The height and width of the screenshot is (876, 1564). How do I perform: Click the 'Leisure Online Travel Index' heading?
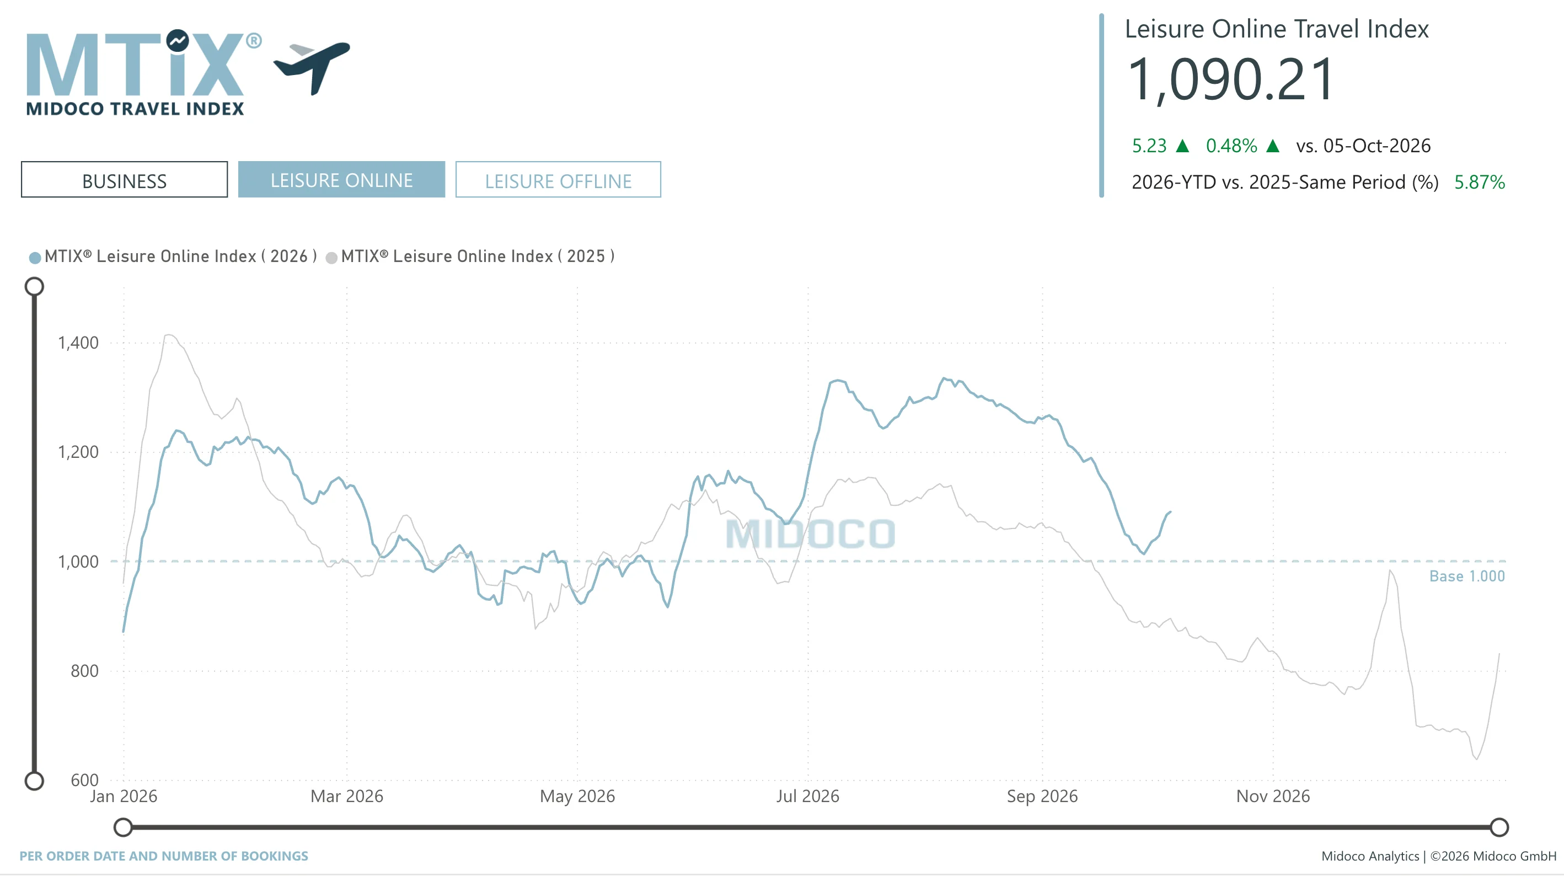pos(1277,29)
